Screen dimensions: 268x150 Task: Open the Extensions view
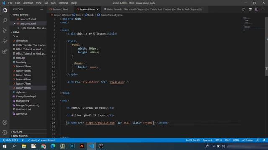click(x=5, y=51)
